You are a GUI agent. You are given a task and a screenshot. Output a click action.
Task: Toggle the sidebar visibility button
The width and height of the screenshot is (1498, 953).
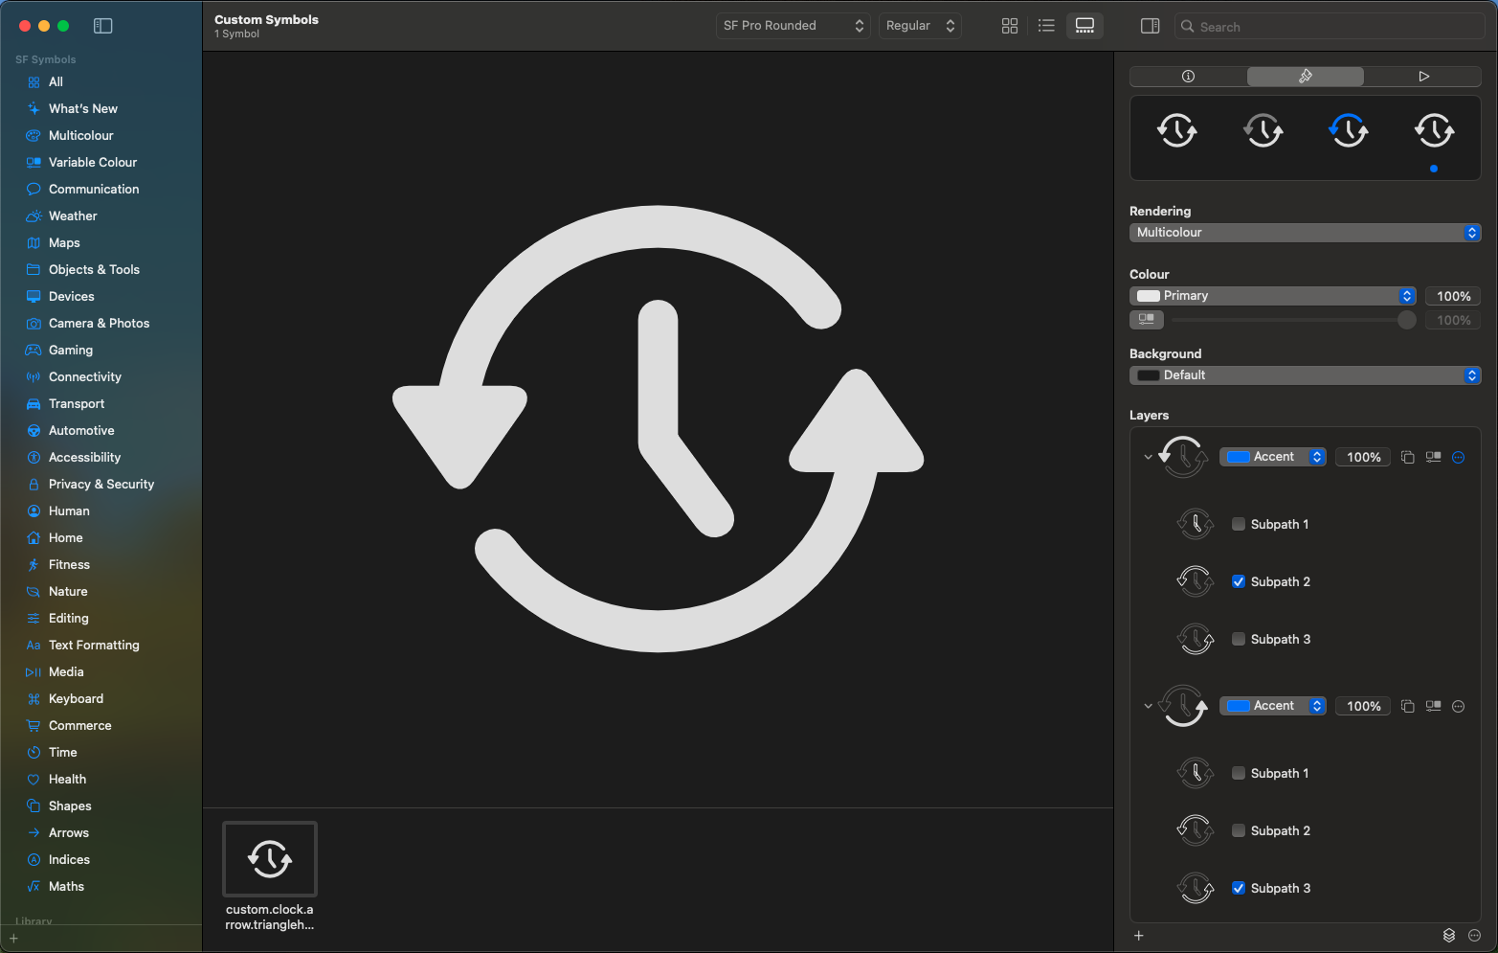pos(103,26)
